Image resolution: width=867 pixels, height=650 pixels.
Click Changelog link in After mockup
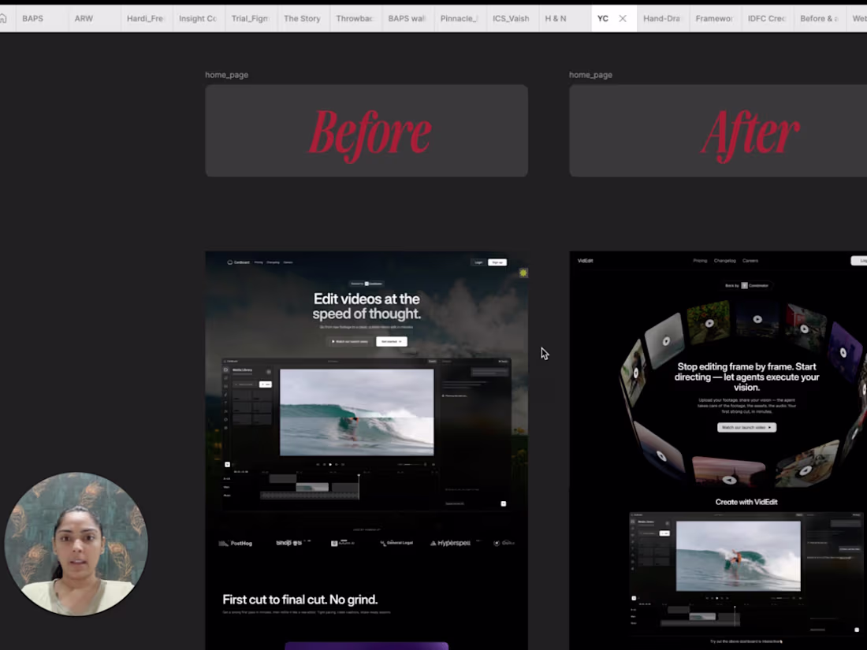click(725, 260)
